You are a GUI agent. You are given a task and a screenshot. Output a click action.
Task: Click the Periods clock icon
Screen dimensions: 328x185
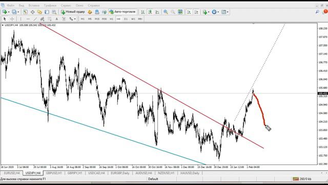tap(214, 12)
